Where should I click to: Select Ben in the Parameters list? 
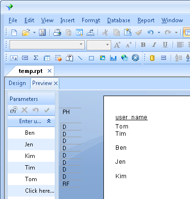coord(31,133)
